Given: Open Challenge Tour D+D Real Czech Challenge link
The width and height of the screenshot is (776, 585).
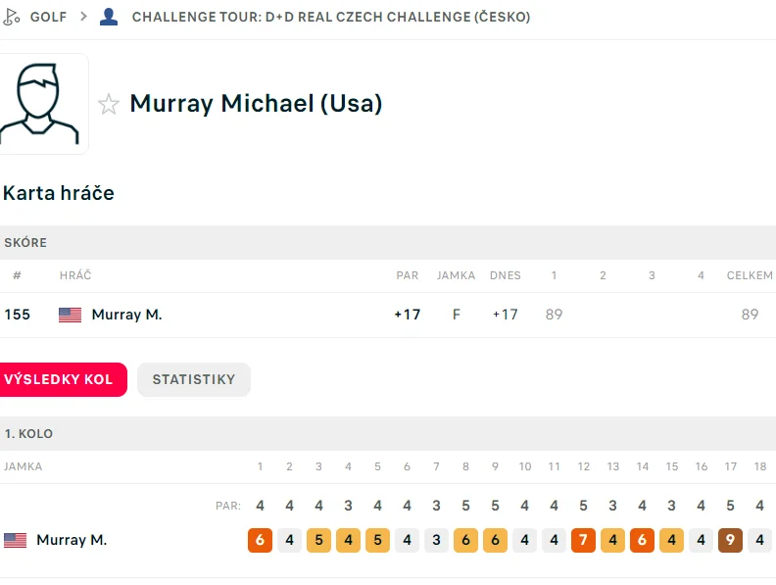Looking at the screenshot, I should [331, 17].
